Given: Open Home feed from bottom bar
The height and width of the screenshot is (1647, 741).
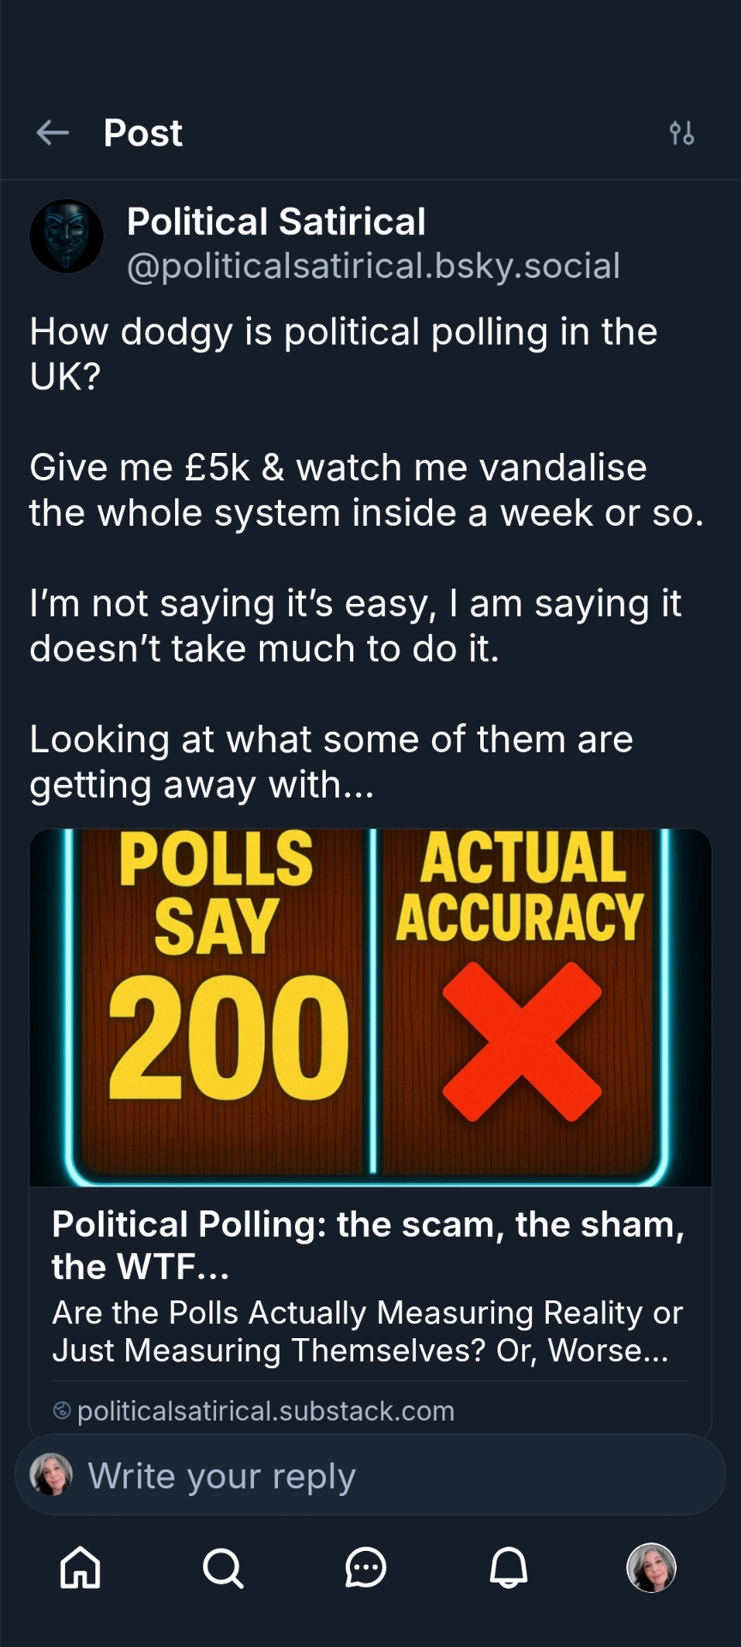Looking at the screenshot, I should pos(81,1568).
